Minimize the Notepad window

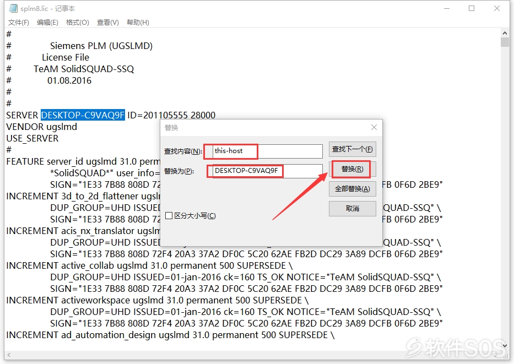pos(447,8)
